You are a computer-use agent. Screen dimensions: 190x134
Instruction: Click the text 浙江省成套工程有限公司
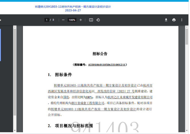point(88,103)
